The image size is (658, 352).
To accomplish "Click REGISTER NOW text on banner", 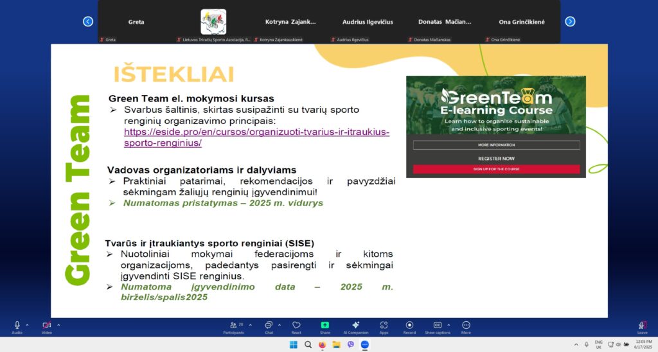I will point(497,159).
